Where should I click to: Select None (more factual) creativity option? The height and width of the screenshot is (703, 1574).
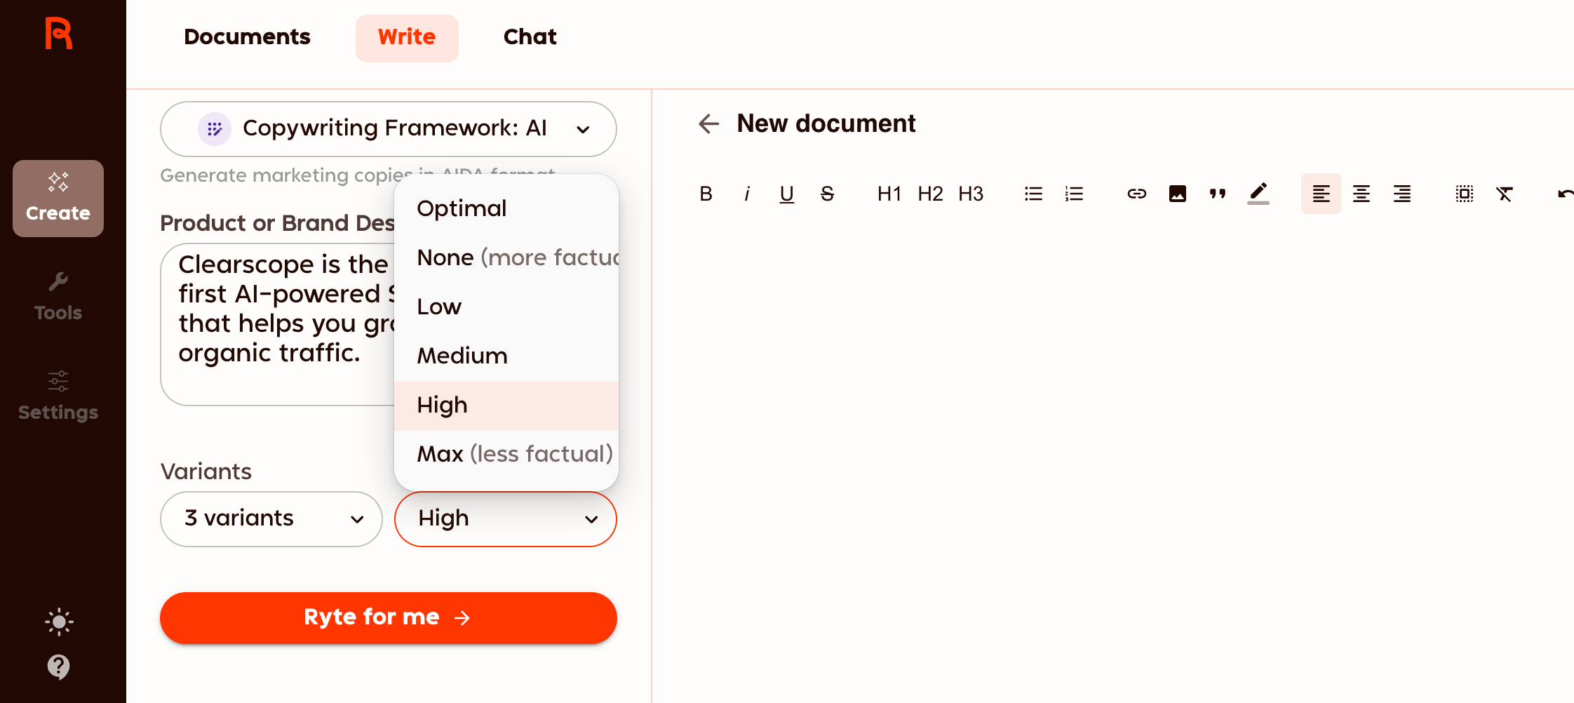click(506, 257)
